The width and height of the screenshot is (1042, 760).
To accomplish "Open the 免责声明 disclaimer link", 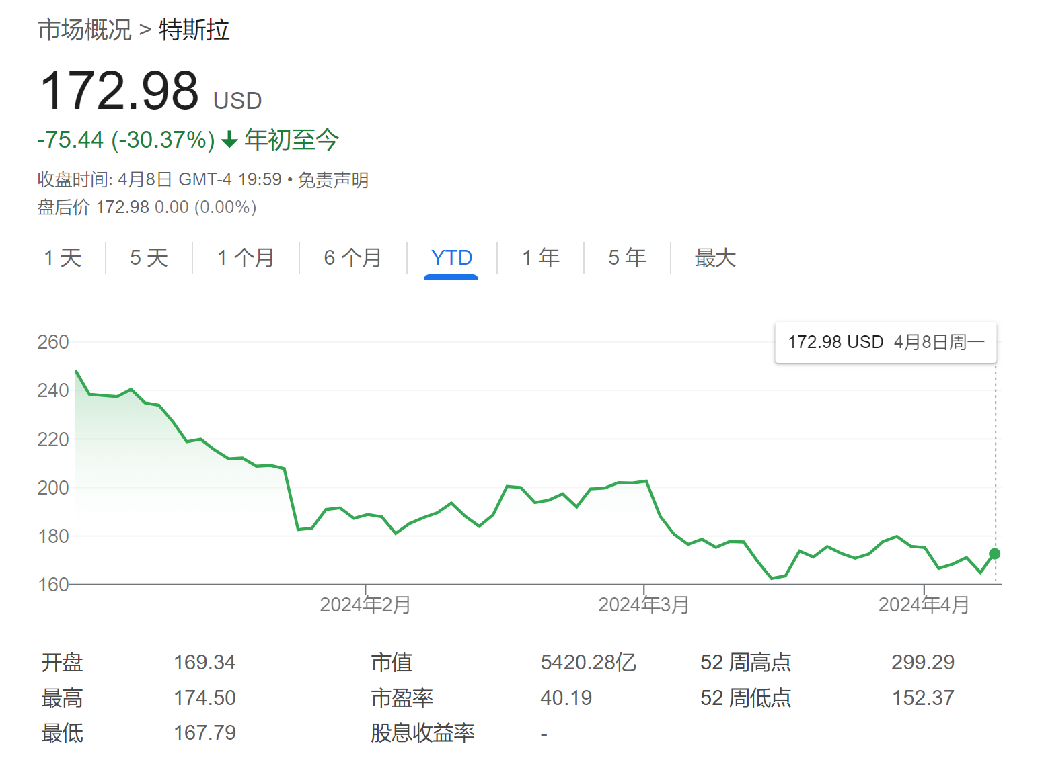I will tap(333, 180).
